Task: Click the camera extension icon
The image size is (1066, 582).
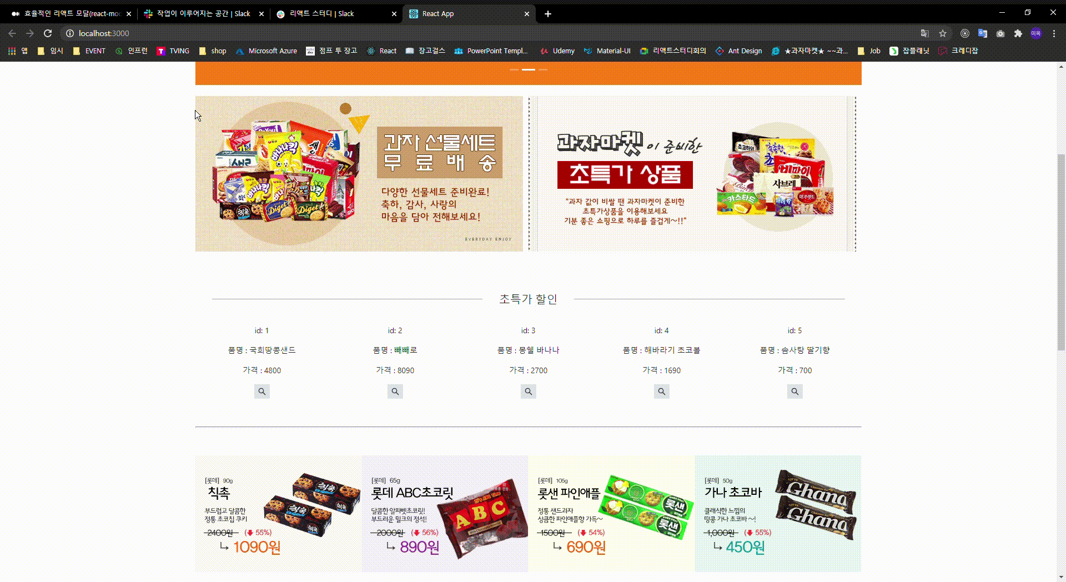Action: click(x=1000, y=33)
